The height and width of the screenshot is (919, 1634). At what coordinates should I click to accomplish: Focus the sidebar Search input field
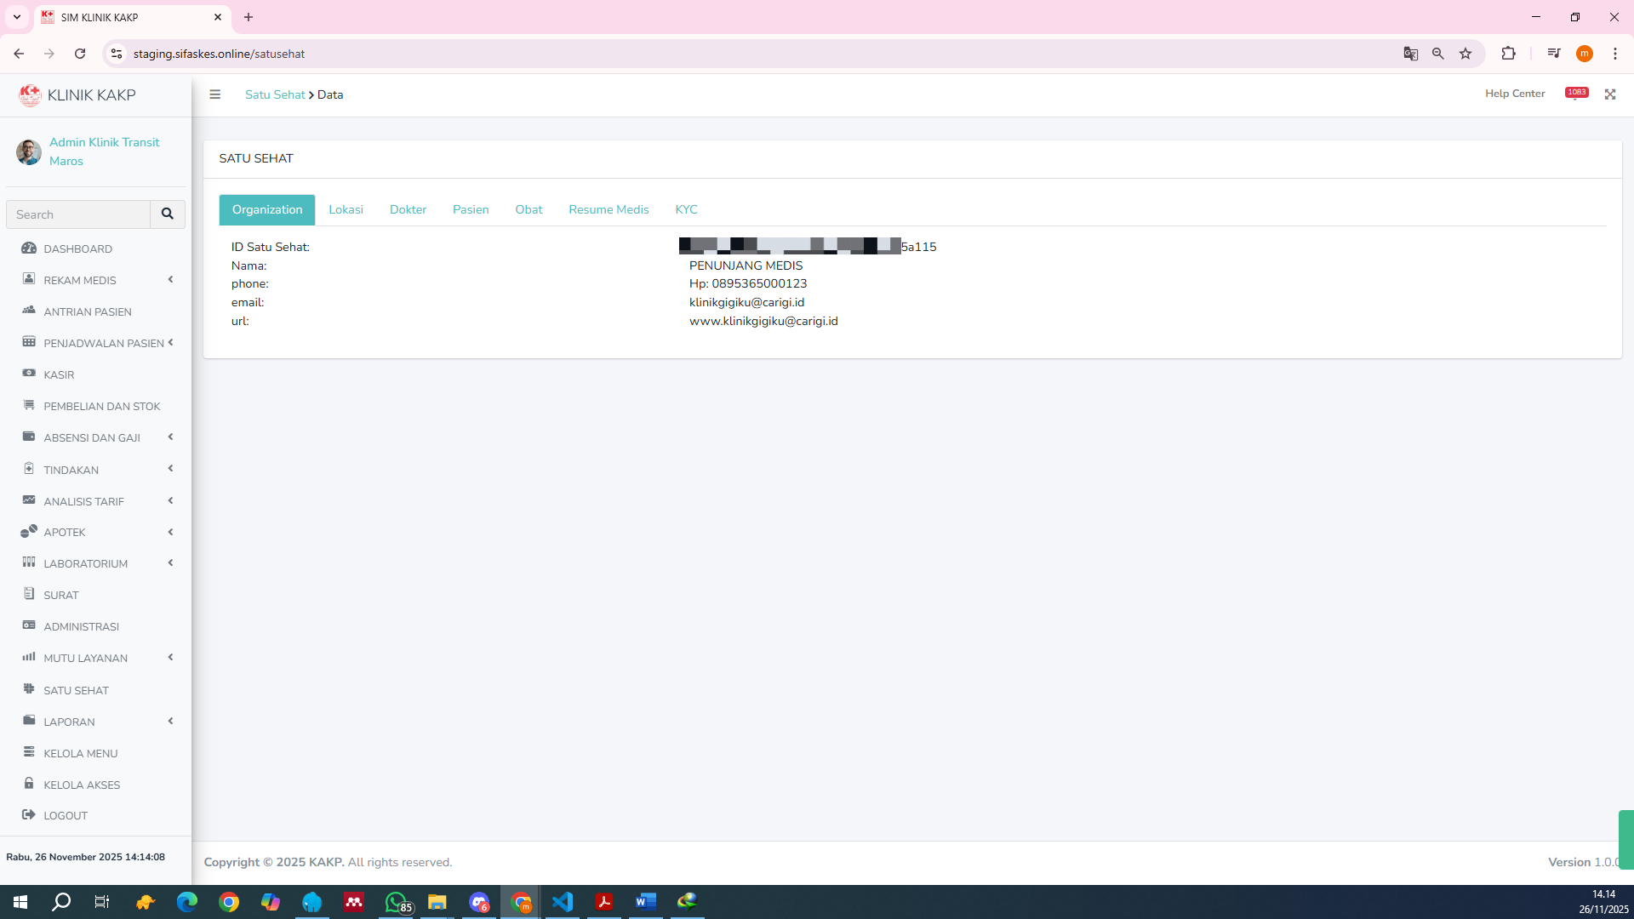pyautogui.click(x=78, y=214)
